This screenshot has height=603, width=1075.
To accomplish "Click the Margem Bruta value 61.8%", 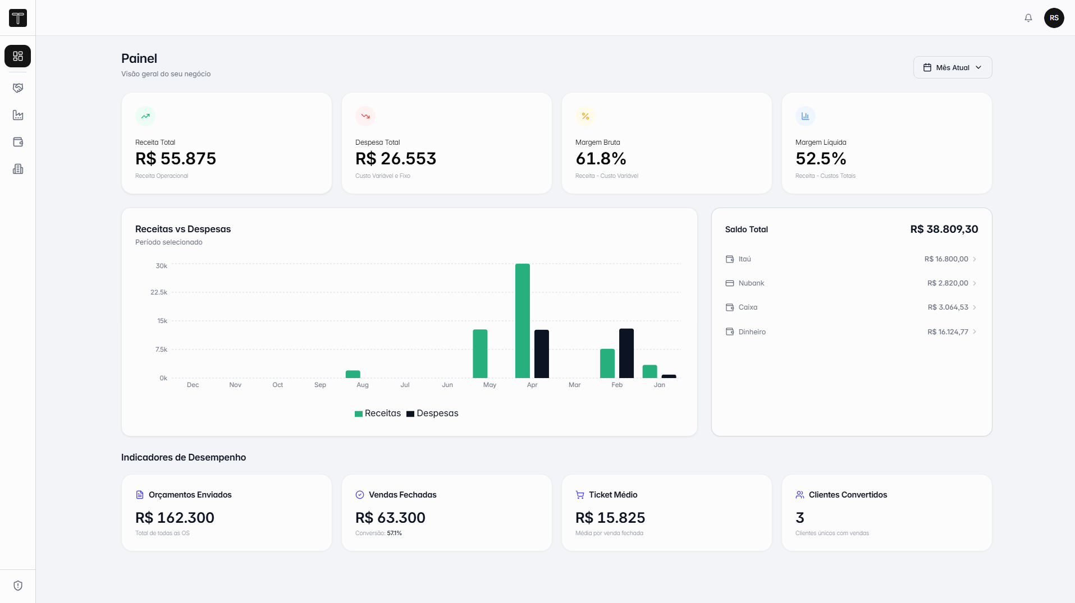I will pyautogui.click(x=601, y=159).
